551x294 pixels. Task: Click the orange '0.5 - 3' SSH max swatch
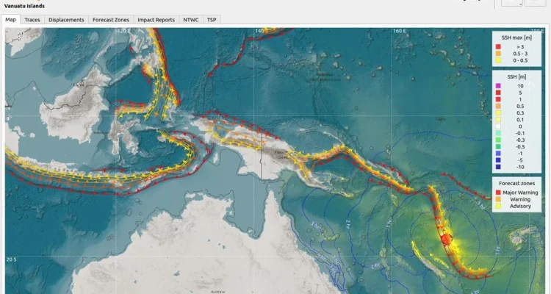tap(498, 54)
